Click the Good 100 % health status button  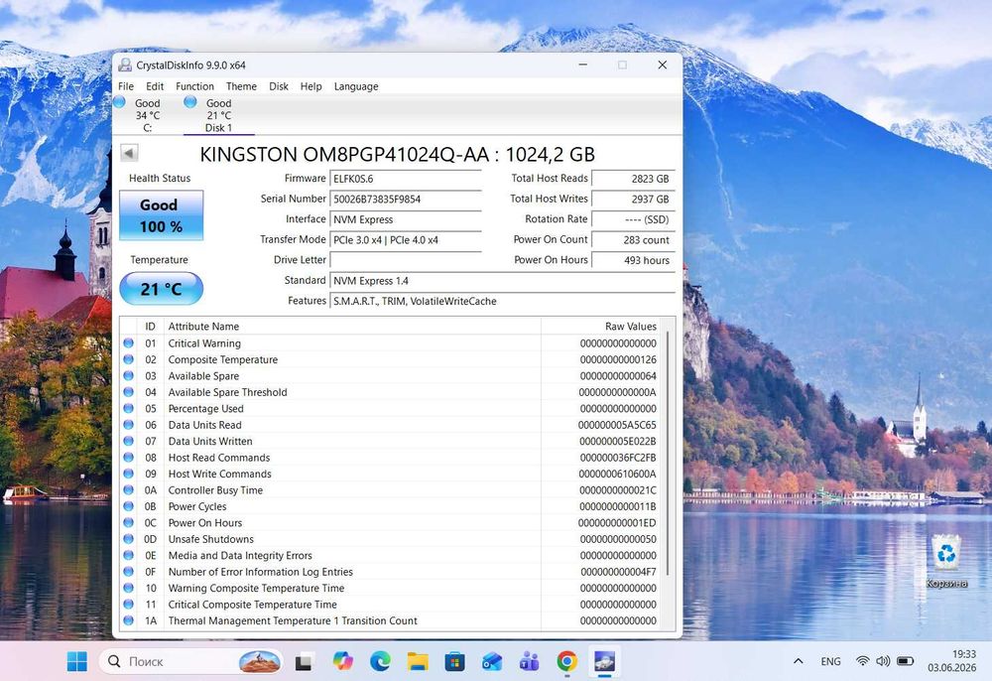(x=162, y=215)
